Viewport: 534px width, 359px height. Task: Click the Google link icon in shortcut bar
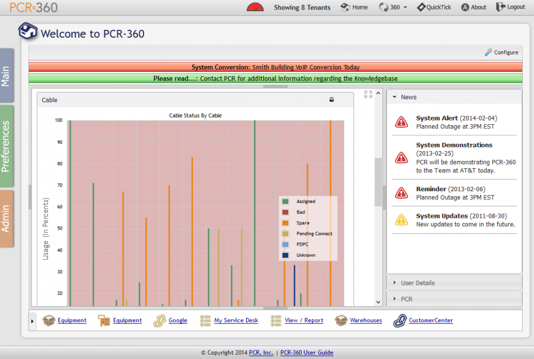pos(159,320)
